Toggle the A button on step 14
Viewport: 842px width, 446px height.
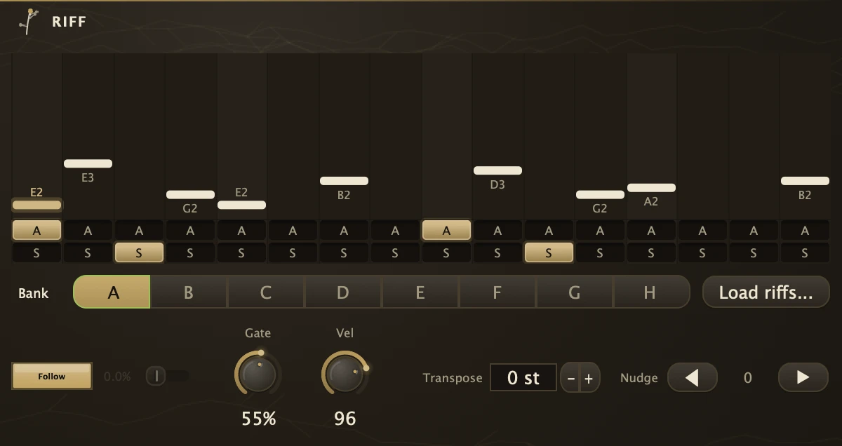click(x=702, y=231)
